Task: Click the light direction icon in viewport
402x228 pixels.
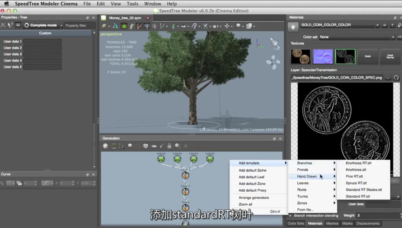Action: [x=275, y=43]
